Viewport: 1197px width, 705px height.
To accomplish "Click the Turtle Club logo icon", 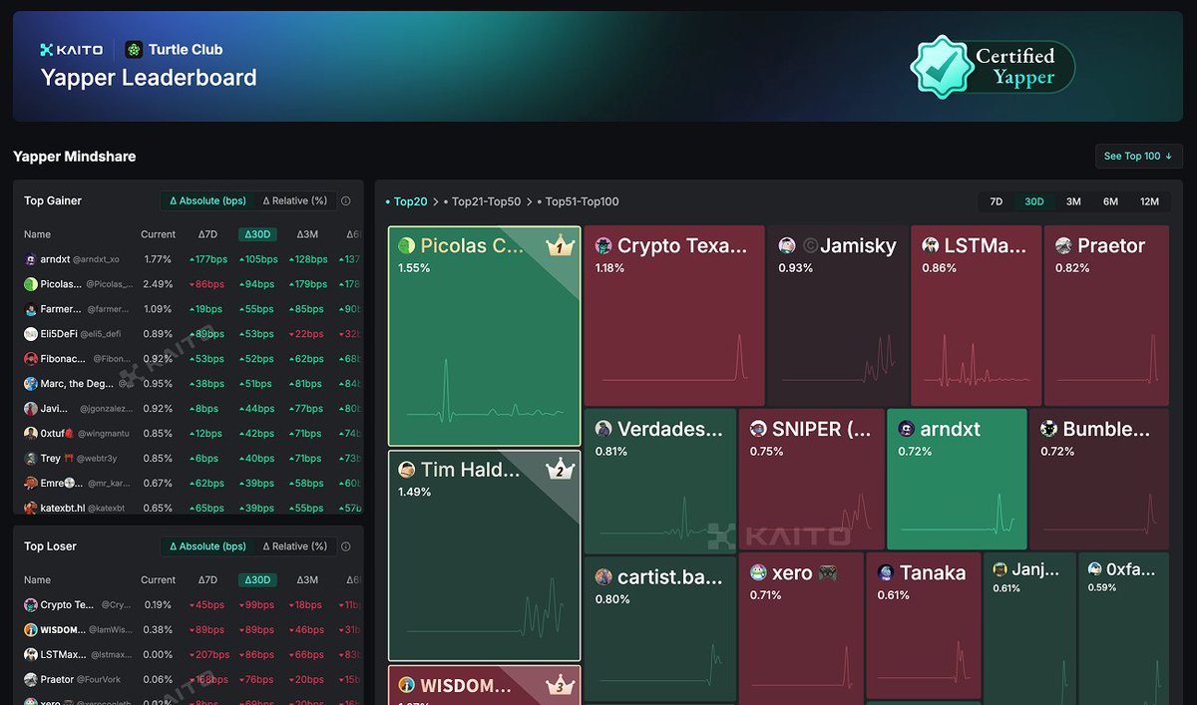I will [x=134, y=49].
